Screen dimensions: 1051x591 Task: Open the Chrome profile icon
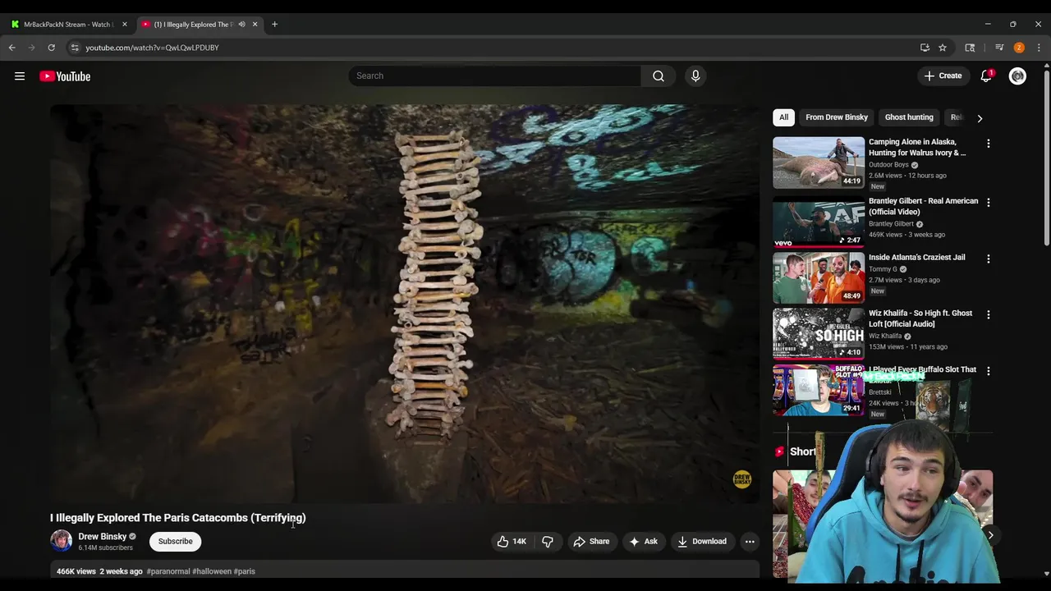pos(1019,48)
